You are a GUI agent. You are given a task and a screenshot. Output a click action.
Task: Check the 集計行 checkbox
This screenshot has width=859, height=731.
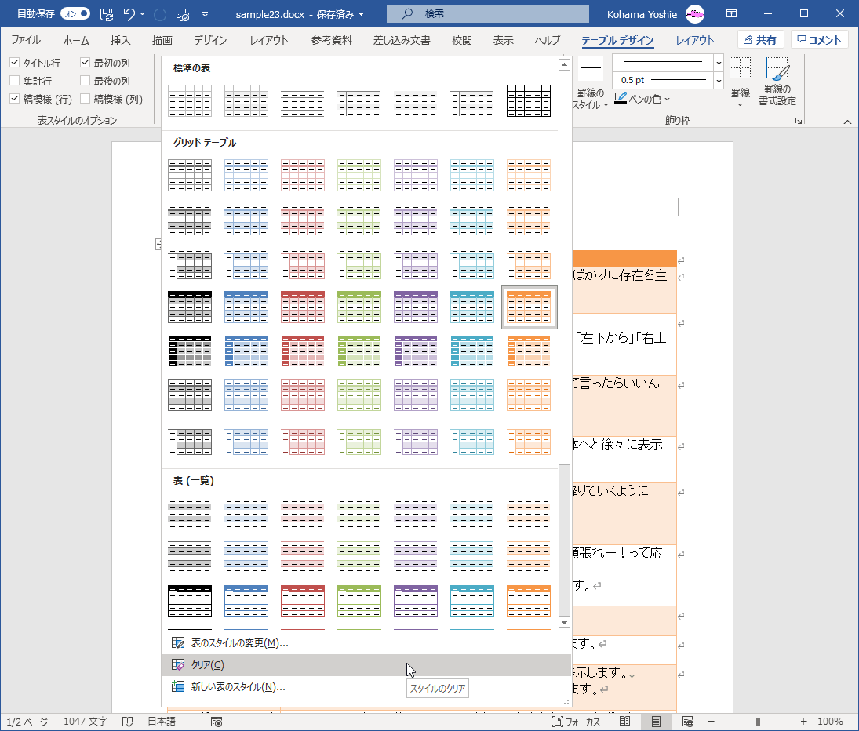(15, 81)
